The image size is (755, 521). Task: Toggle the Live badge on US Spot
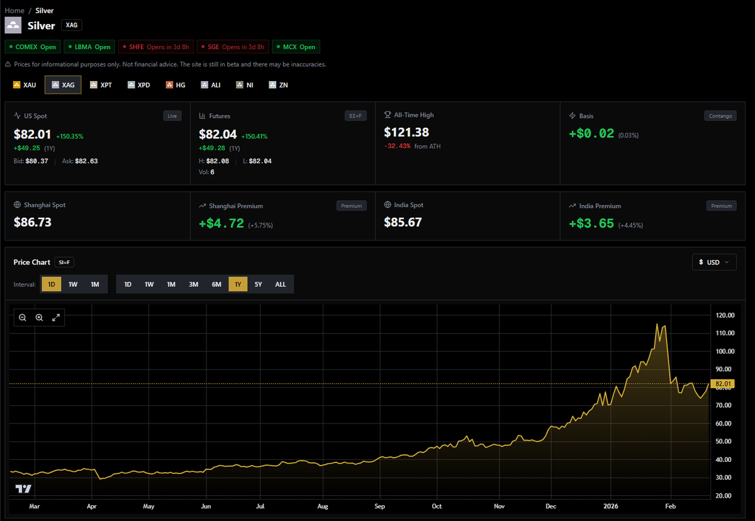(172, 115)
